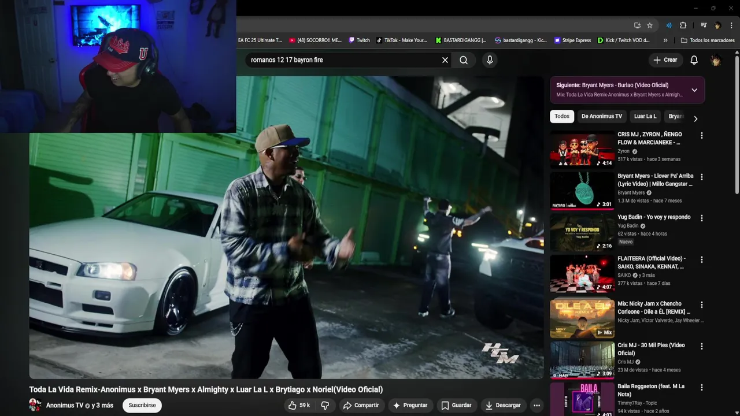The image size is (740, 416).
Task: Open options menu for Dile a ÉL mix
Action: click(702, 304)
